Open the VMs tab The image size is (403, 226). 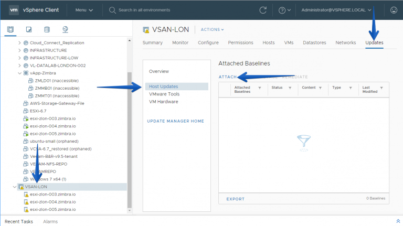tap(289, 42)
